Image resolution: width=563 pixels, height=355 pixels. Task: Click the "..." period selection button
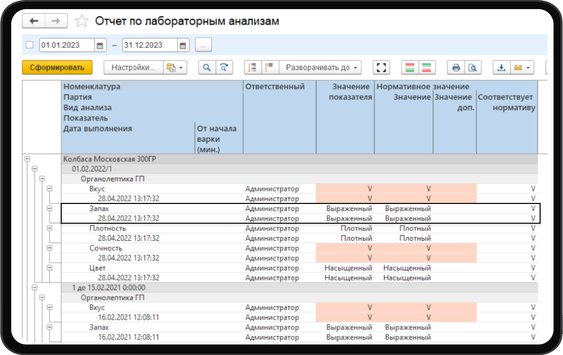tap(203, 45)
